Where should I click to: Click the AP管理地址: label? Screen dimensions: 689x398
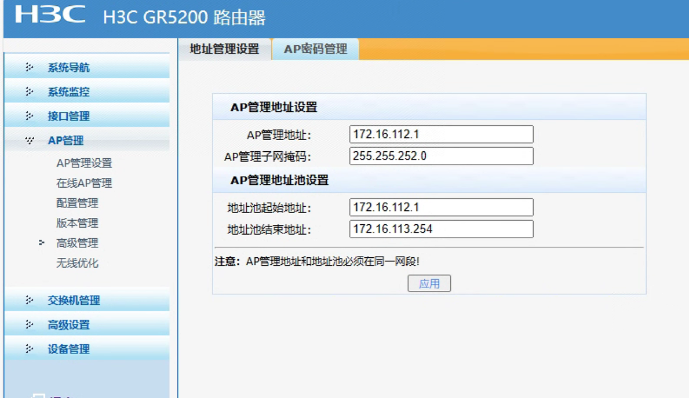(x=279, y=135)
